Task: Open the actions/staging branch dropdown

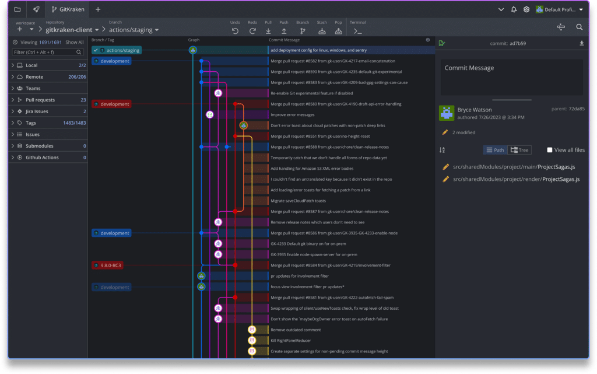Action: (134, 30)
